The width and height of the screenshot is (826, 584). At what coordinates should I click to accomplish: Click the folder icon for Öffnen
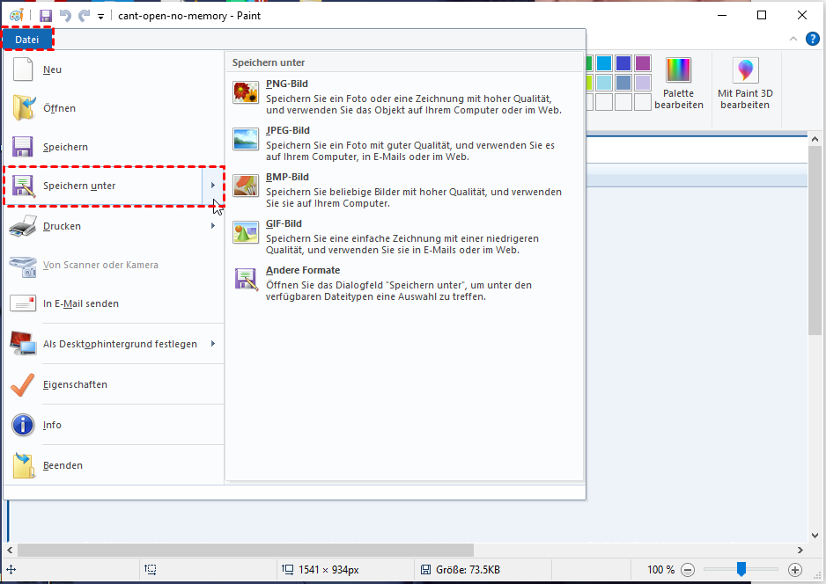25,108
